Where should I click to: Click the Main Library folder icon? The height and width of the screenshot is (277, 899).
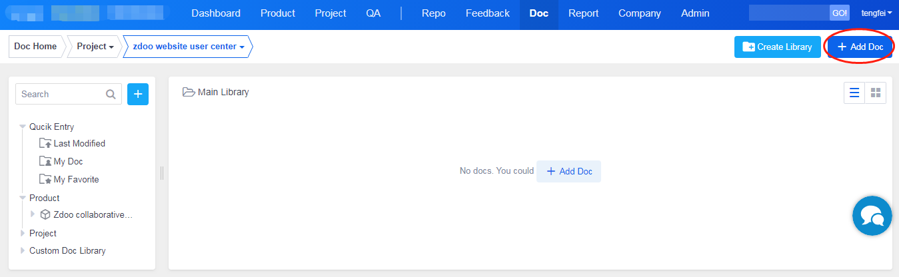(x=189, y=92)
